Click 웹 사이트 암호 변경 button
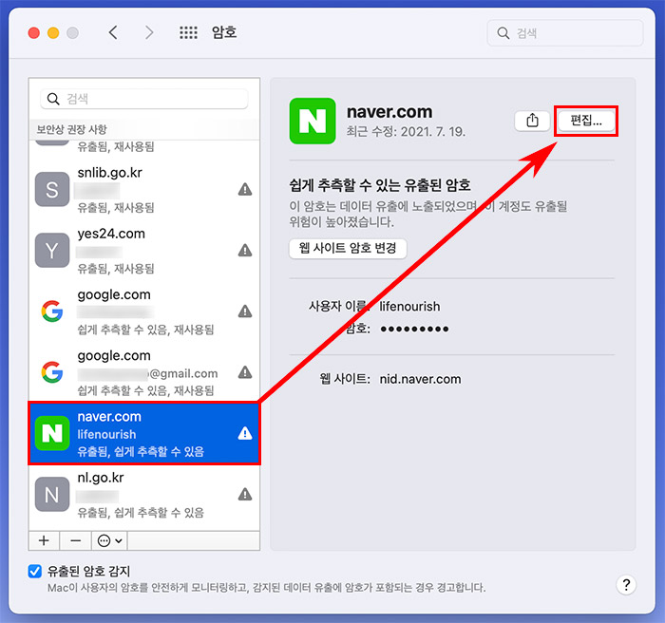Viewport: 665px width, 623px height. click(348, 248)
